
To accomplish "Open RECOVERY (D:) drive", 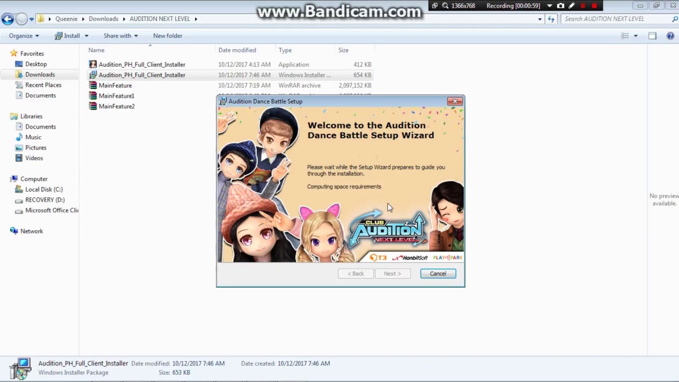I will pyautogui.click(x=45, y=199).
